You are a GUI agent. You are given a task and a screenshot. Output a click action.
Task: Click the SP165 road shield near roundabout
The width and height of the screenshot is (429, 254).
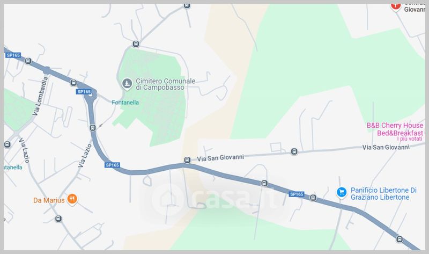[x=84, y=91]
